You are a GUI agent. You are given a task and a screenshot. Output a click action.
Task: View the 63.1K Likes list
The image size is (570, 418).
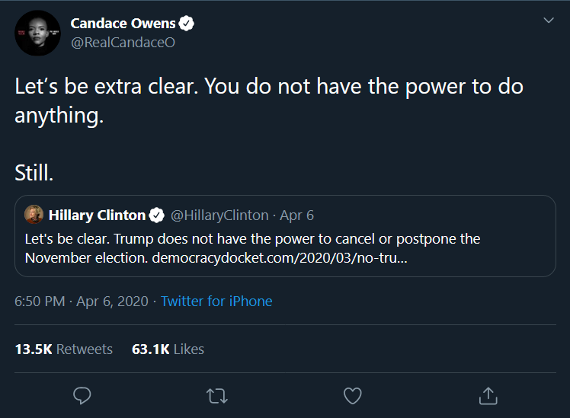[168, 349]
